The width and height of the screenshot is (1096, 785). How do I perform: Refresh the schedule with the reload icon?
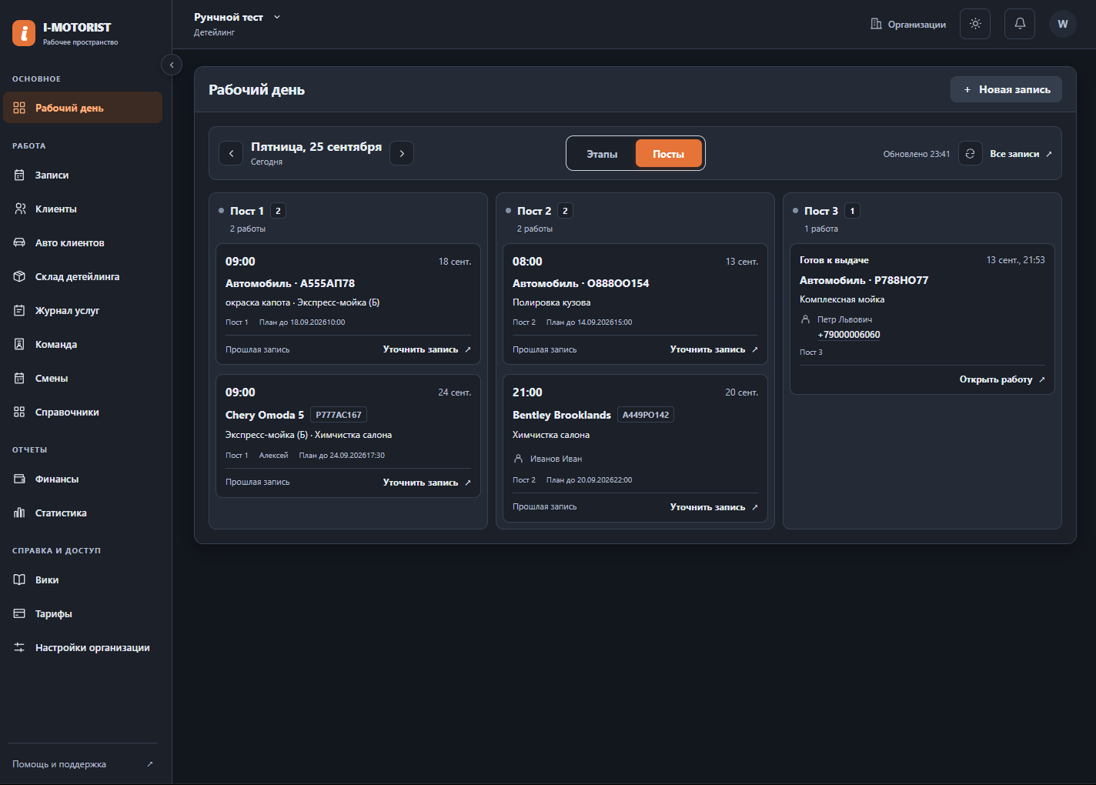[970, 154]
